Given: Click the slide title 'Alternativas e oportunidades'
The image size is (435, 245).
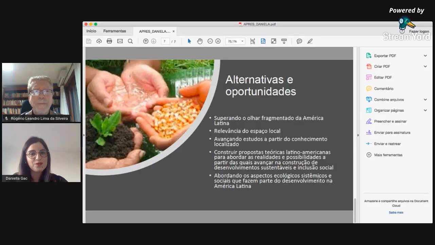Looking at the screenshot, I should point(261,85).
